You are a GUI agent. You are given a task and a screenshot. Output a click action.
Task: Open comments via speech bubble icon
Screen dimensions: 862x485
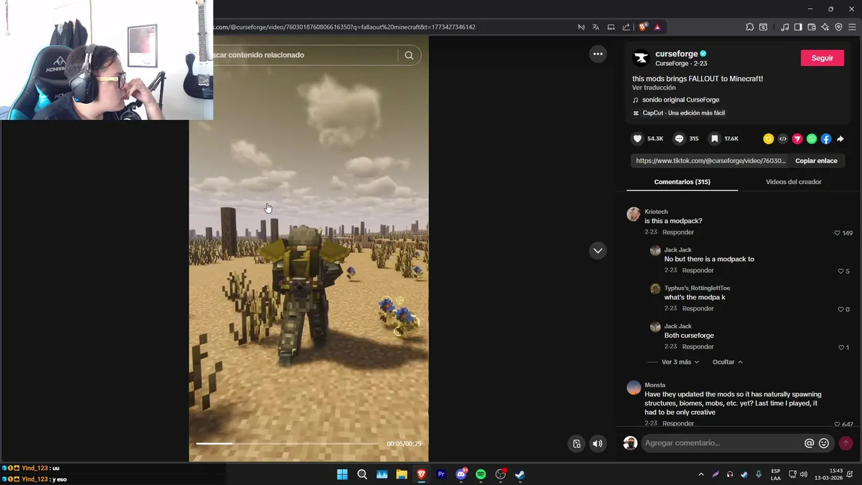[x=679, y=139]
